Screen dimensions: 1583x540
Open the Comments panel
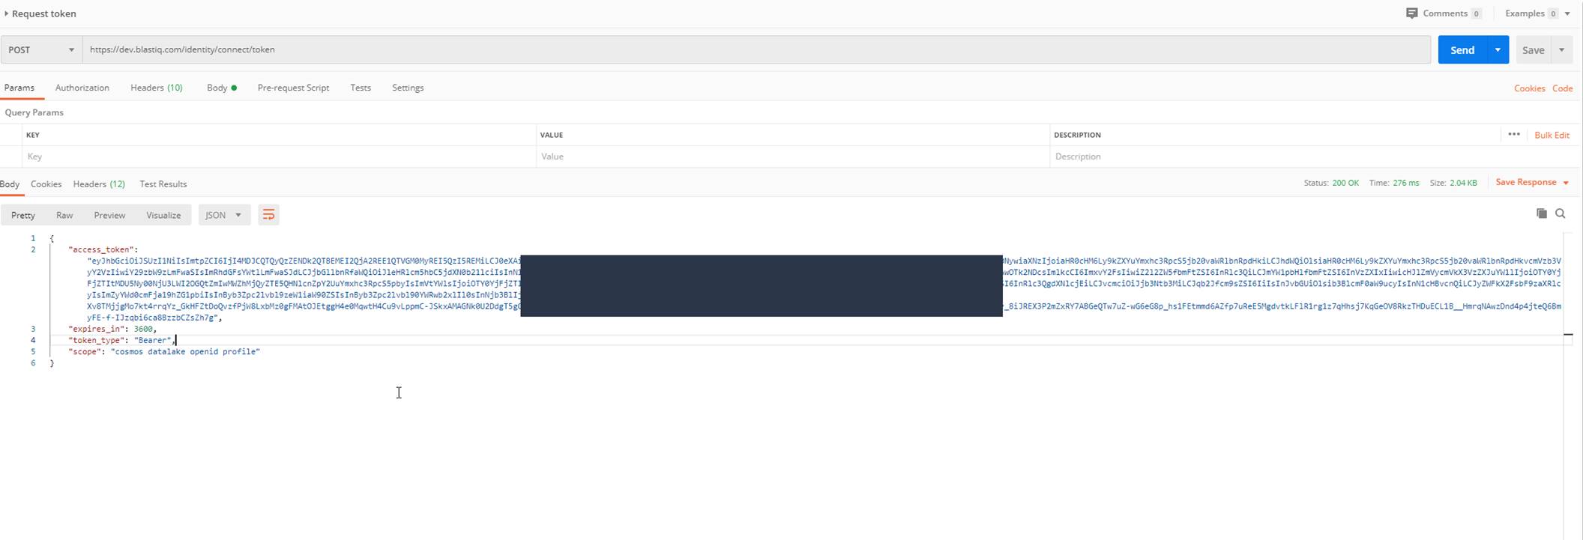[x=1444, y=13]
